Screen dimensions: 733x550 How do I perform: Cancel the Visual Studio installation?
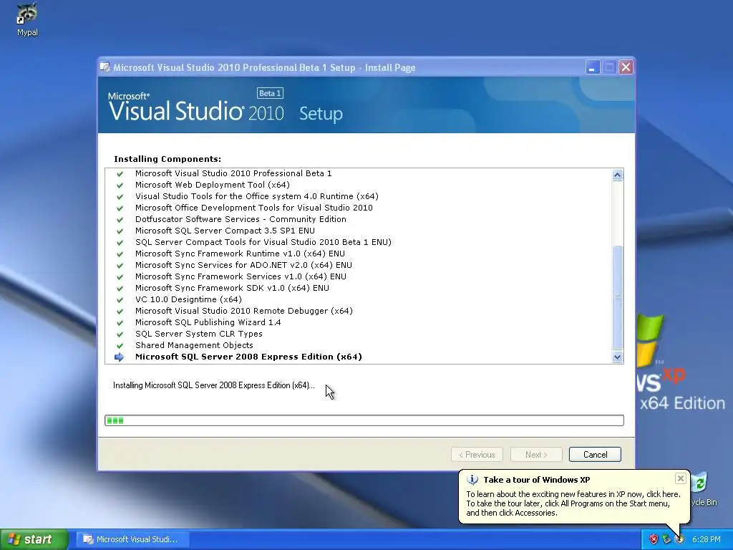(595, 455)
